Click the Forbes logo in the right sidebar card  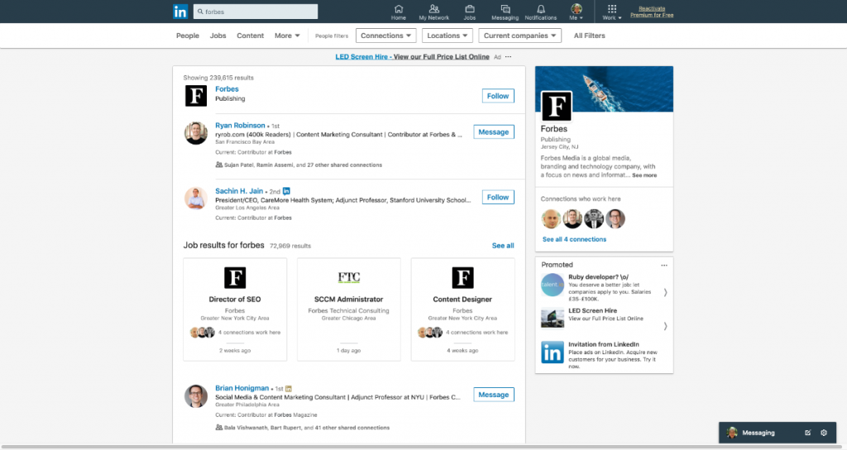[x=557, y=107]
